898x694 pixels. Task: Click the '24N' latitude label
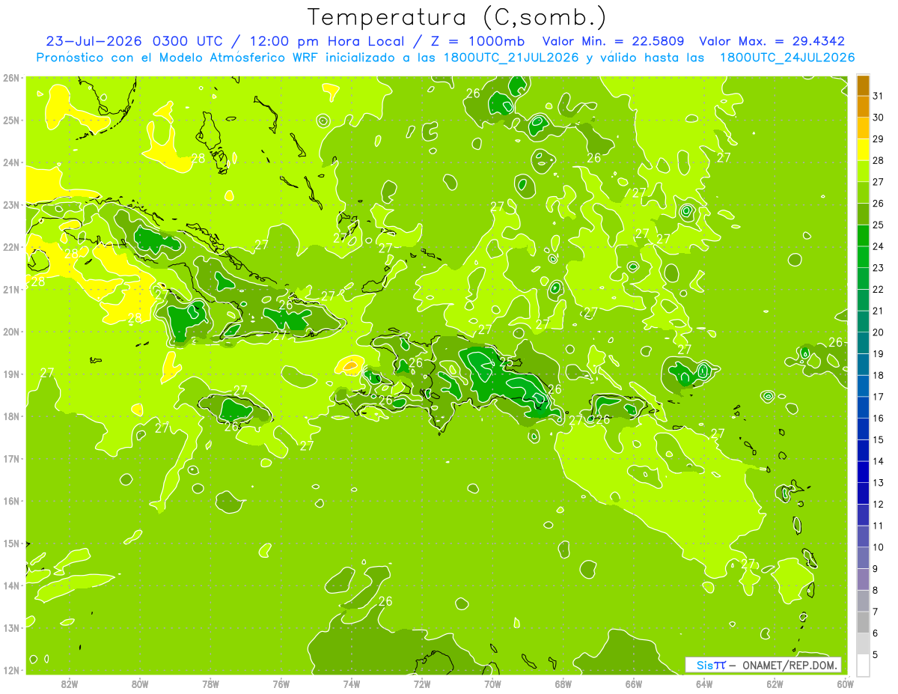coord(10,162)
